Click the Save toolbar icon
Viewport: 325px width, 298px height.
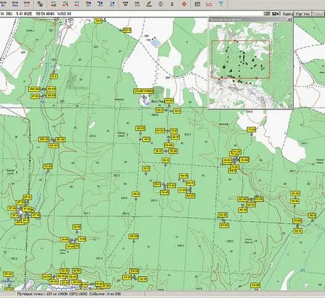click(x=15, y=4)
